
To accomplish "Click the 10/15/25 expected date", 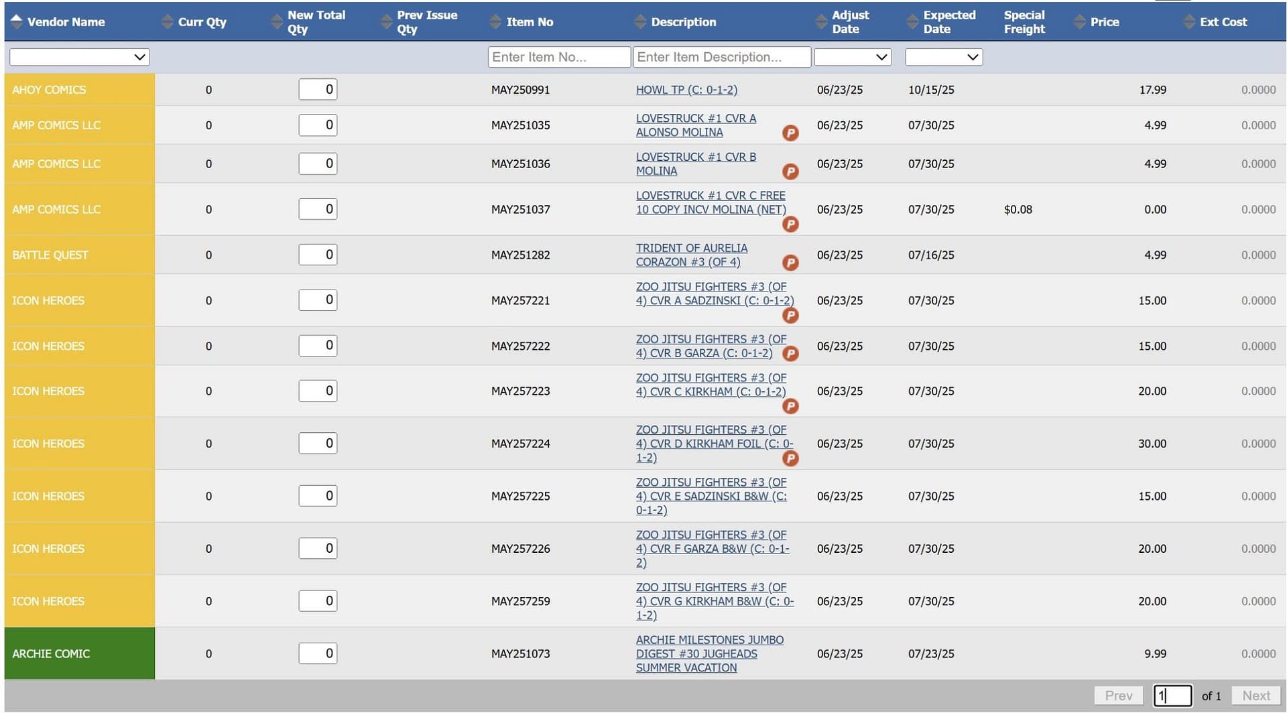I will (931, 90).
